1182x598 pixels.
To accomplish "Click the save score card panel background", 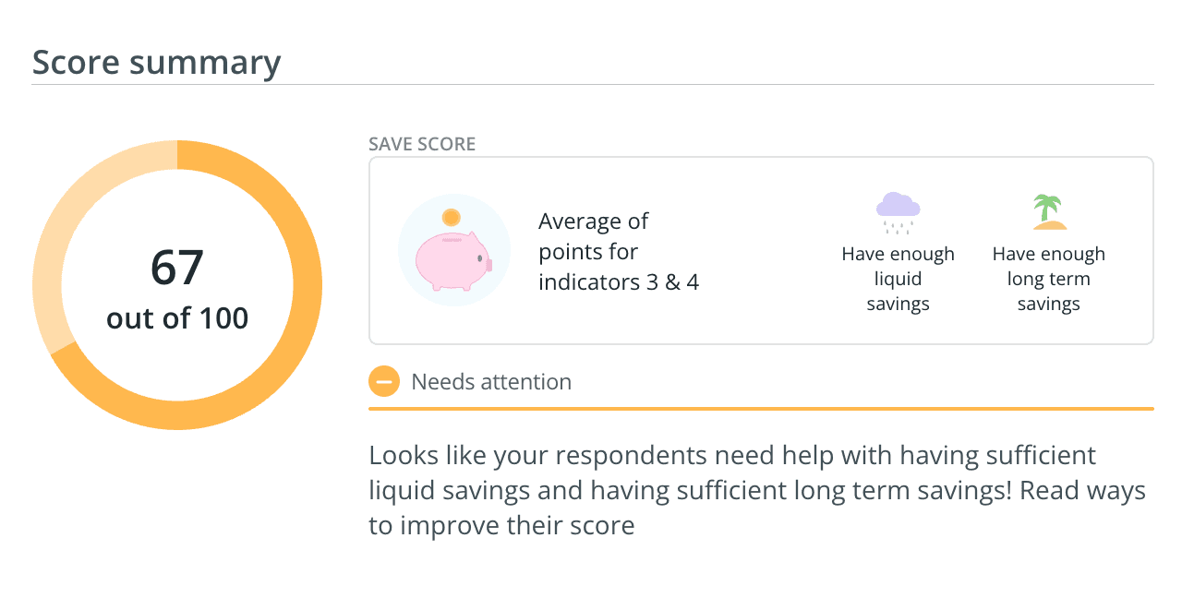I will (761, 250).
